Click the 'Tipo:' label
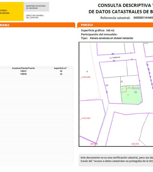 tap(84, 38)
